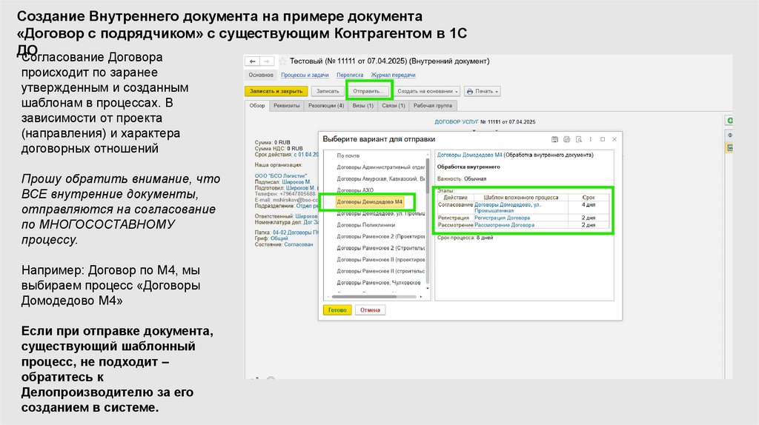Image resolution: width=759 pixels, height=425 pixels.
Task: Click the forward navigation arrow
Action: (x=267, y=61)
